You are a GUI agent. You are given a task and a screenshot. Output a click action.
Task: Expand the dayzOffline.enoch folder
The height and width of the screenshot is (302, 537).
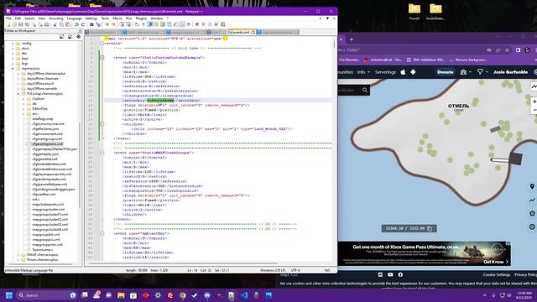18,84
